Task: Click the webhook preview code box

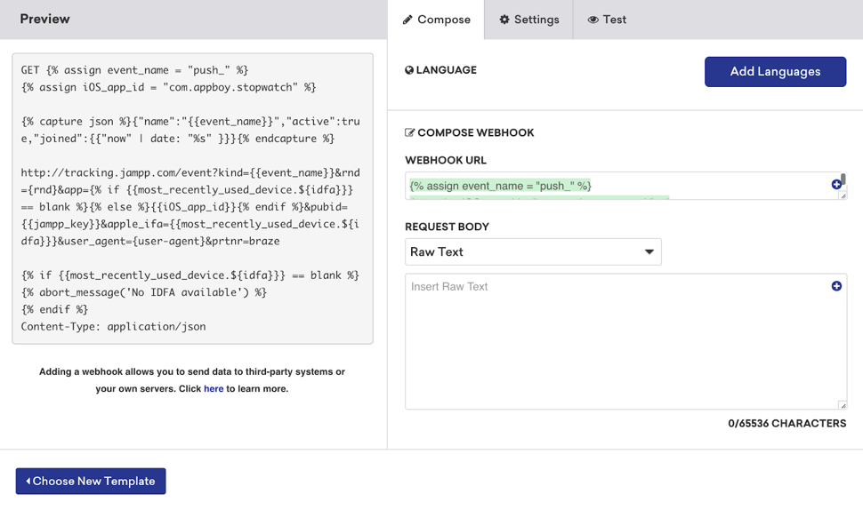Action: [x=193, y=198]
